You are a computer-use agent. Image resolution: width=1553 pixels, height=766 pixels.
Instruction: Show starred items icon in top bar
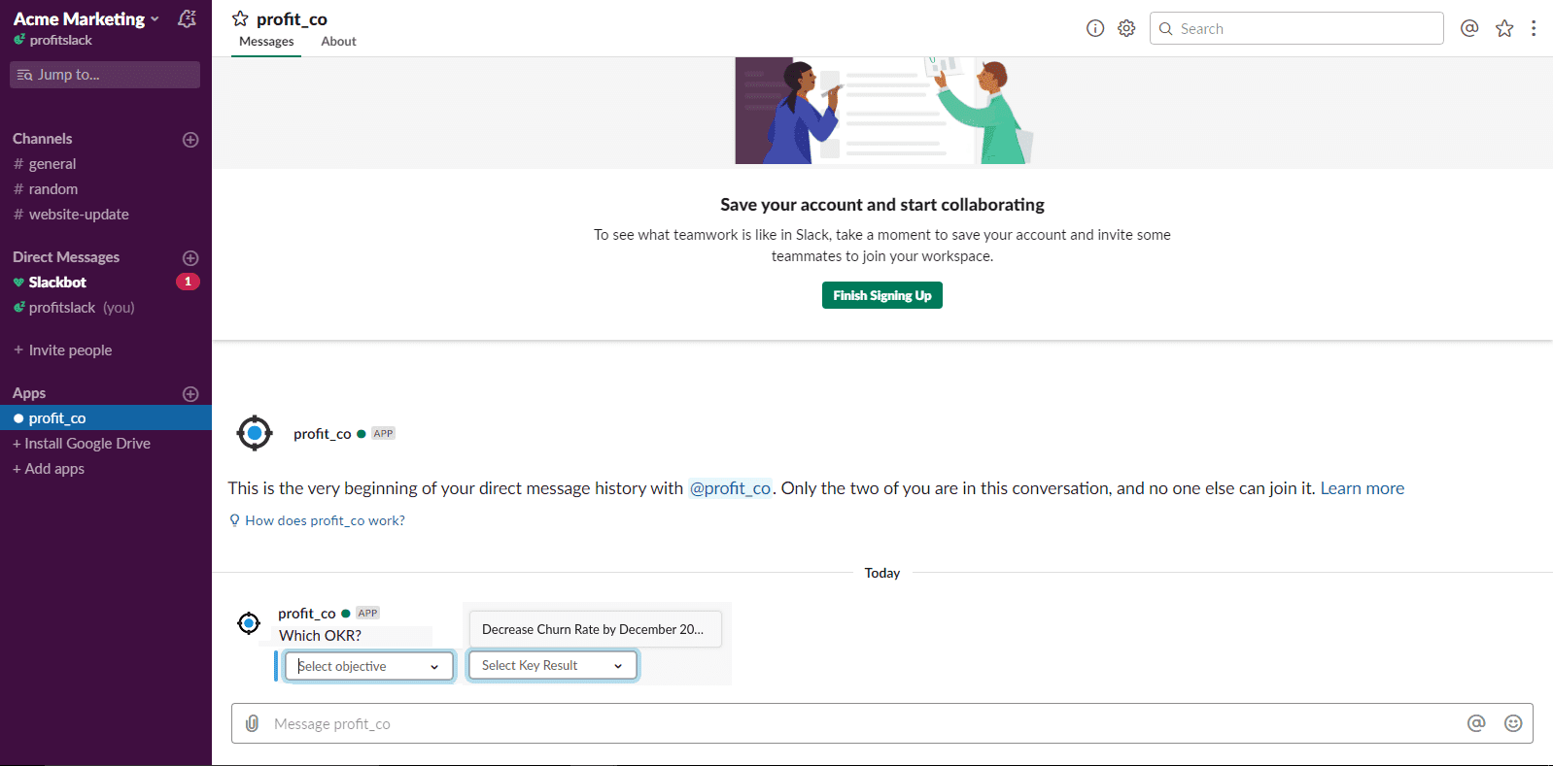tap(1504, 28)
